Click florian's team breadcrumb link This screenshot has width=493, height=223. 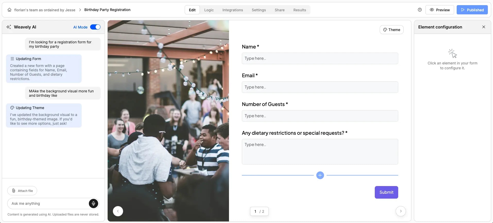(x=45, y=10)
